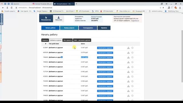Image resolution: width=183 pixels, height=103 pixels.
Task: Click crossed circle icon for task 747983
Action: [132, 91]
